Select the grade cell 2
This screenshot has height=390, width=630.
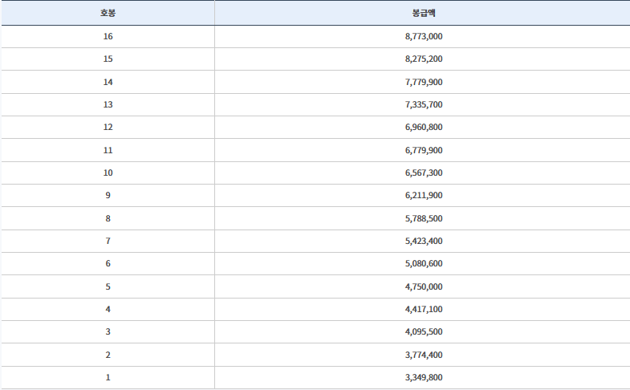pyautogui.click(x=108, y=355)
